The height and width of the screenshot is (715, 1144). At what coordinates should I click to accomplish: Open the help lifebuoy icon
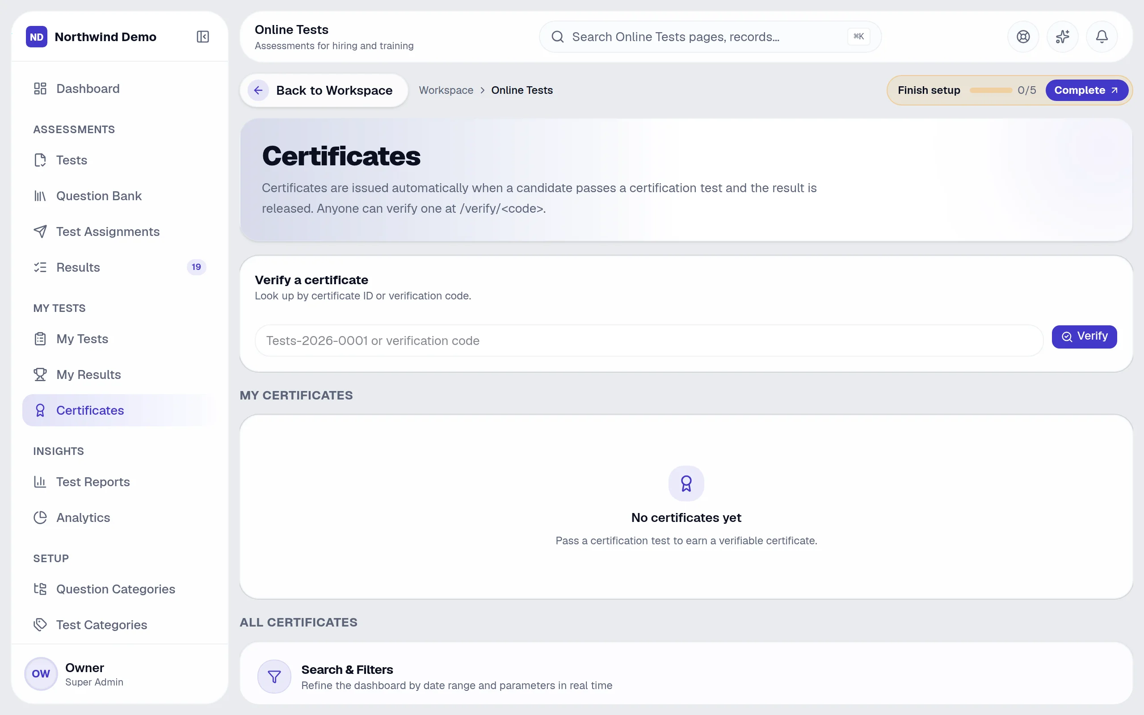1023,37
